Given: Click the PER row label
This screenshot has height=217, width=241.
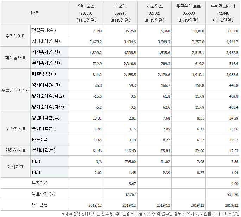Looking at the screenshot, I should click(x=36, y=161).
